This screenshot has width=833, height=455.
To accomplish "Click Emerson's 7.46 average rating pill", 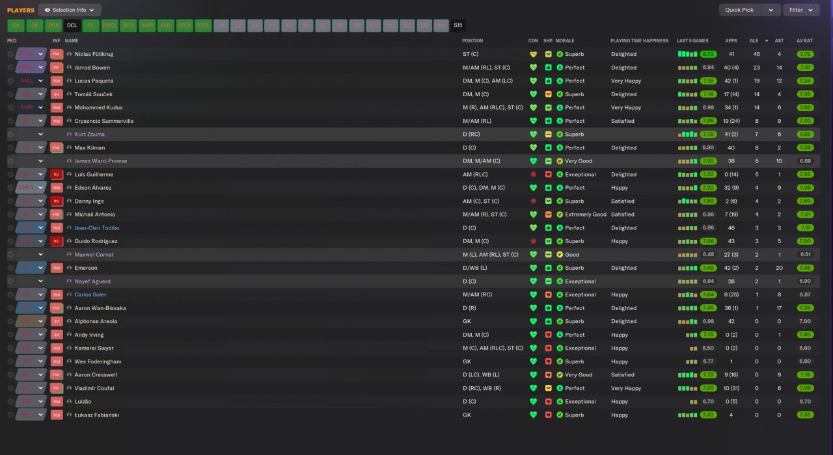I will 805,268.
